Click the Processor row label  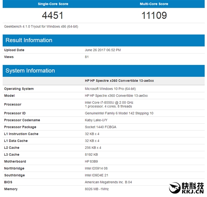tap(13, 105)
